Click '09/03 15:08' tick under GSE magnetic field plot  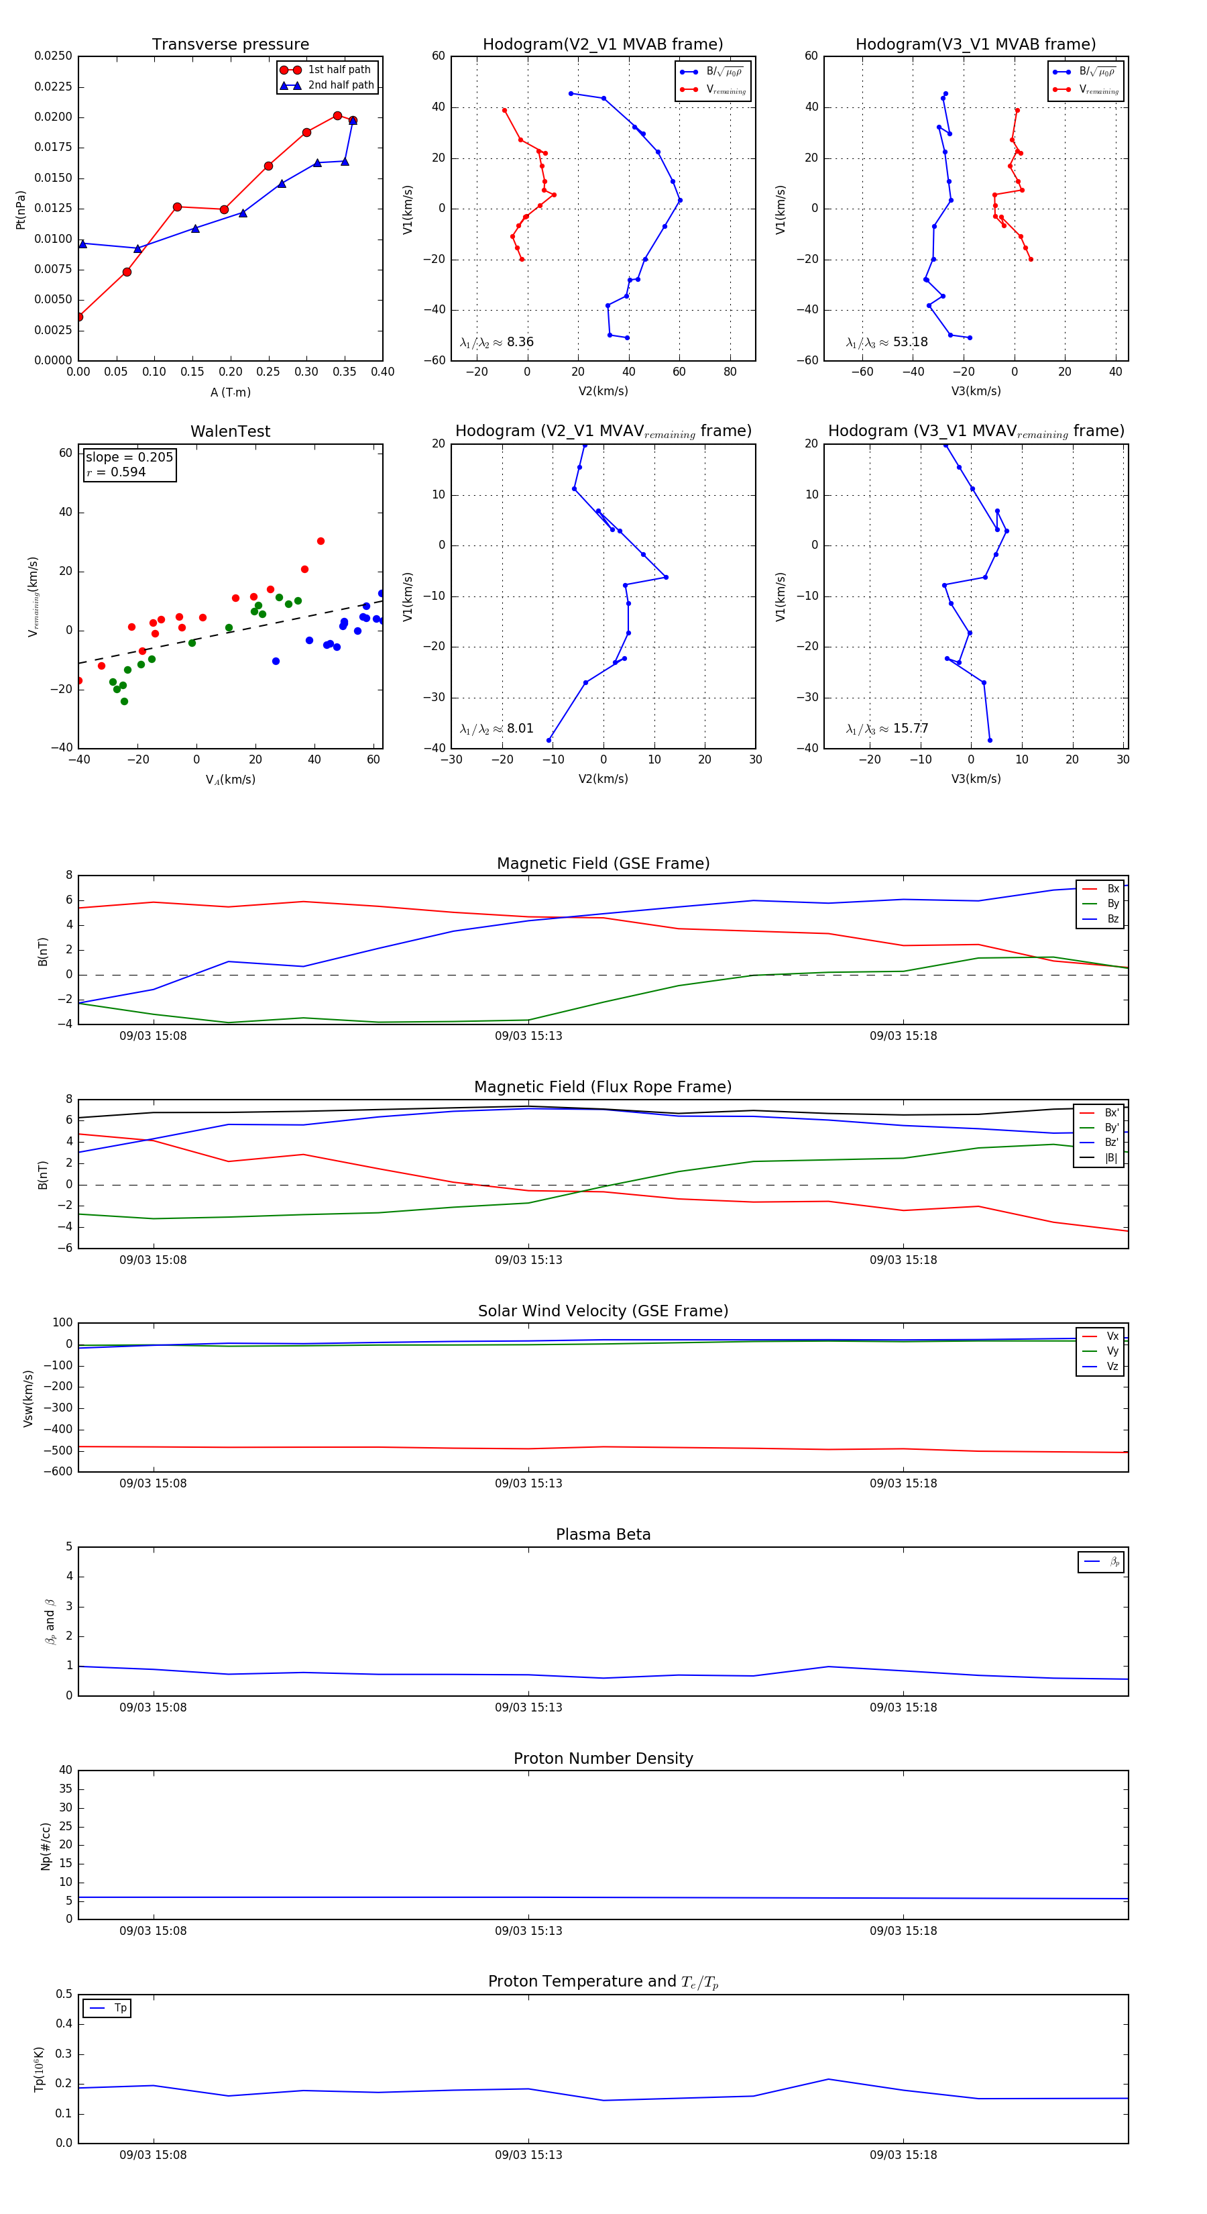coord(153,1036)
